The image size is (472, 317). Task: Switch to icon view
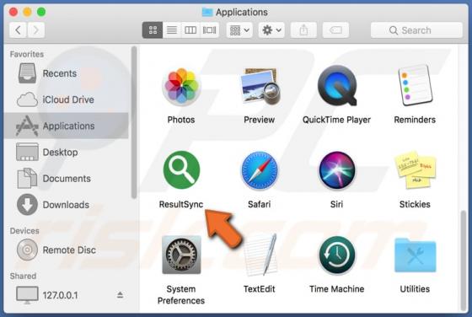tap(153, 30)
